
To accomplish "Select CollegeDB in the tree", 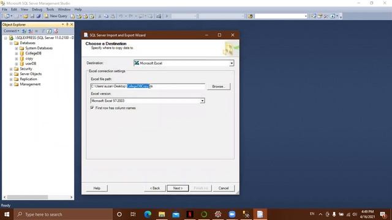I will [x=33, y=53].
